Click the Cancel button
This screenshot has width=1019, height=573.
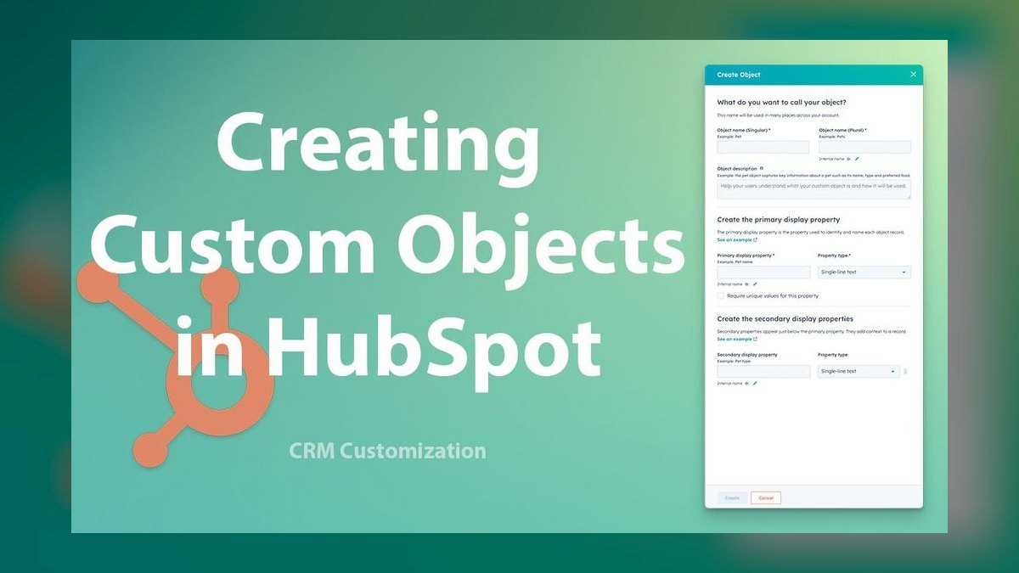point(766,498)
